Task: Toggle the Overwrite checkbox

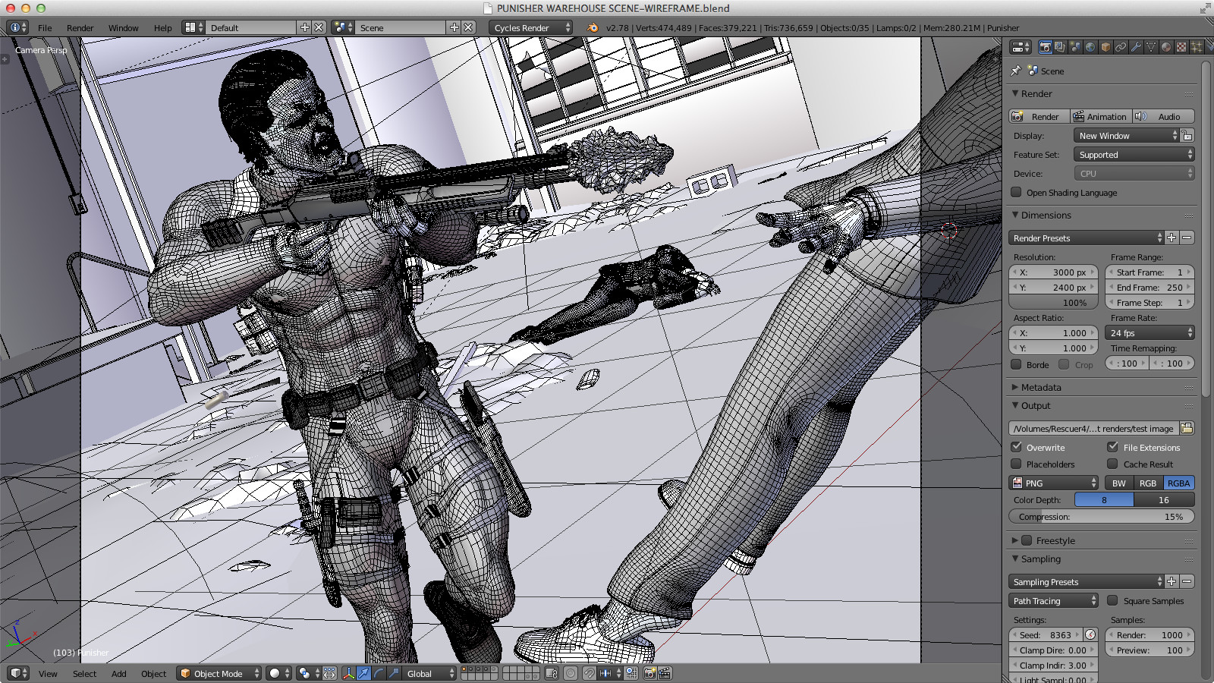Action: point(1017,447)
